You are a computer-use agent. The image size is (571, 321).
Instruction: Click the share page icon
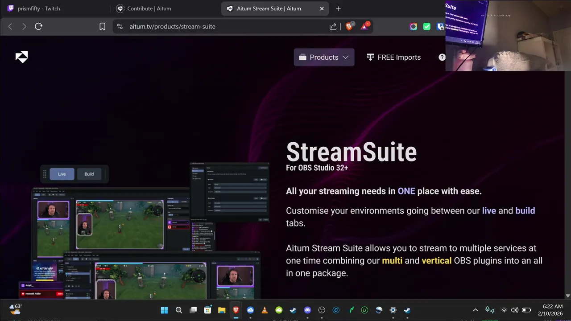pos(333,26)
